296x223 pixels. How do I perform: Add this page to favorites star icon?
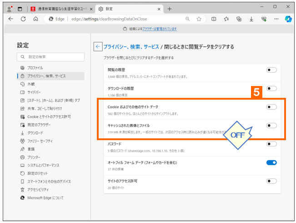(199, 19)
